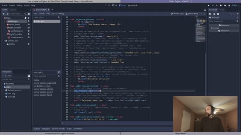Open the Debugger bottom panel

coord(46,129)
